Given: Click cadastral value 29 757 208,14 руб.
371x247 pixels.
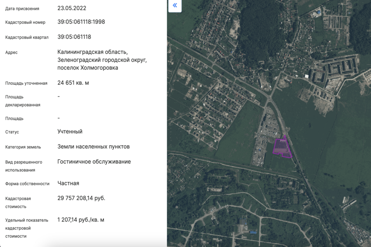Looking at the screenshot, I should click(x=81, y=198).
